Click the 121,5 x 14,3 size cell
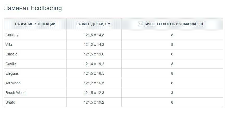 coord(94,35)
